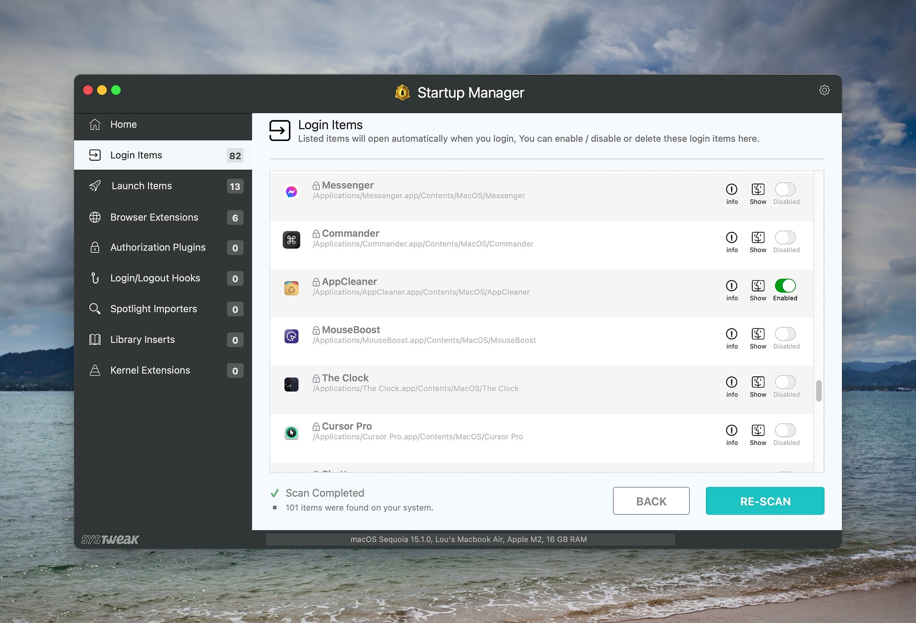Enable the Commander login item toggle
The image size is (916, 623).
click(785, 238)
